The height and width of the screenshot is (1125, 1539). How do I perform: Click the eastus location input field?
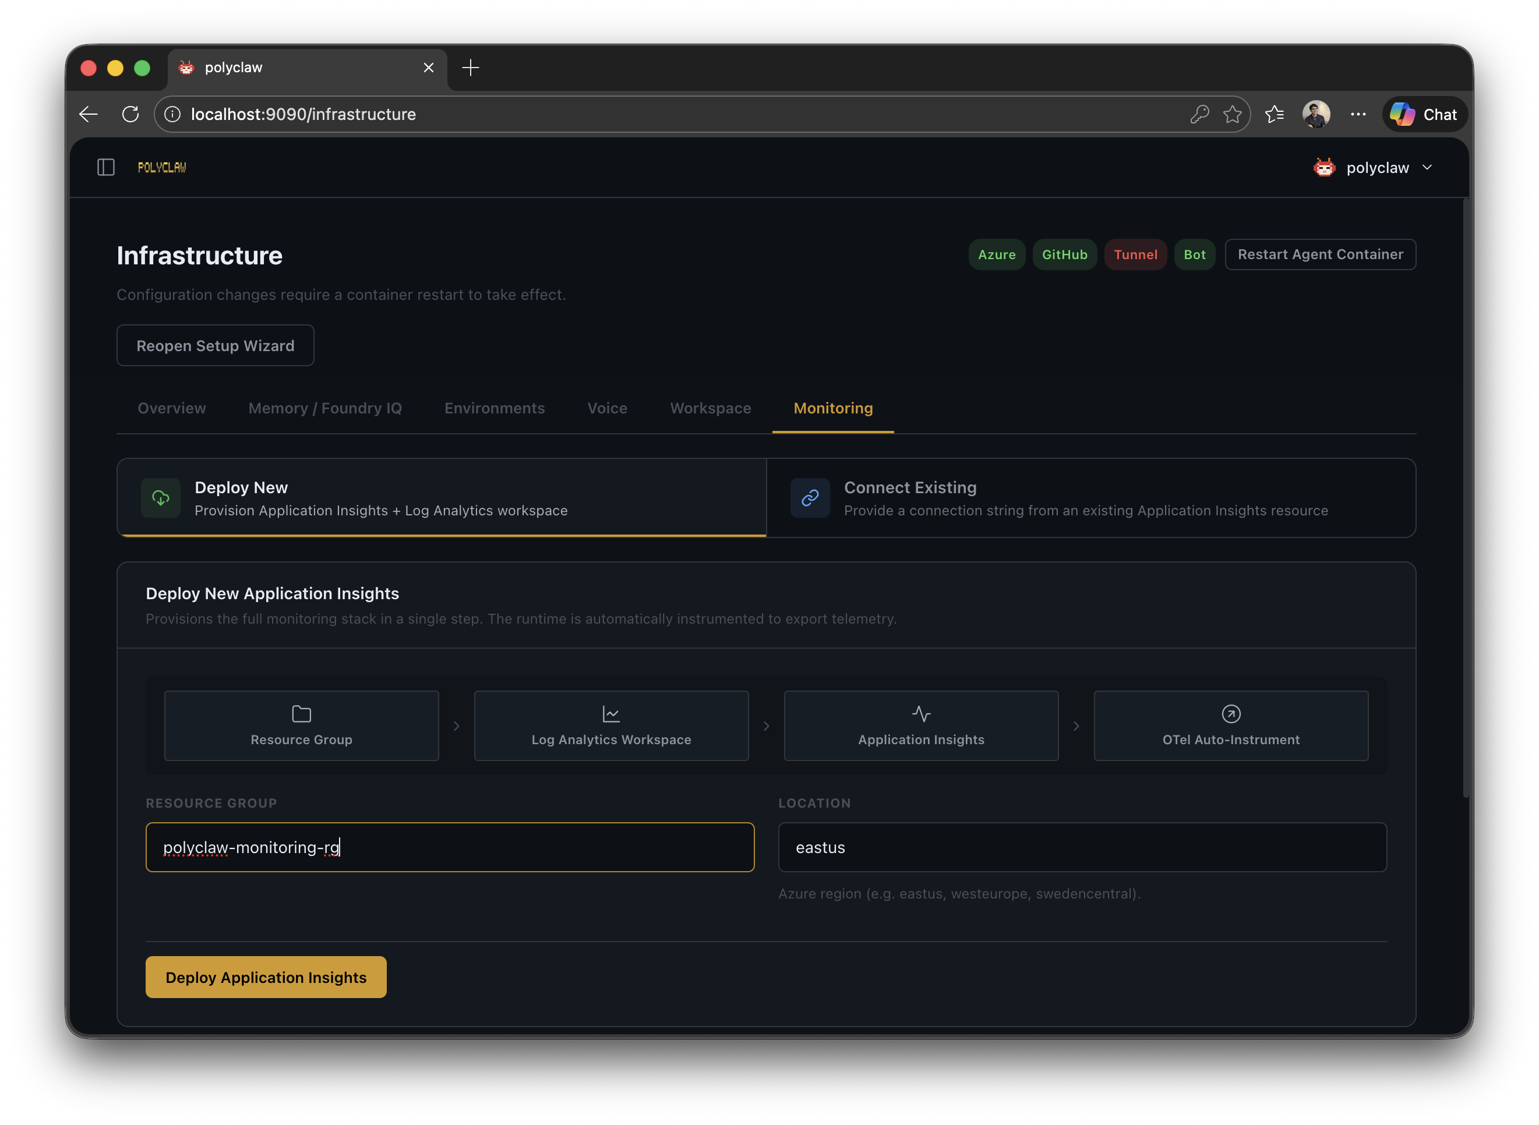1082,847
